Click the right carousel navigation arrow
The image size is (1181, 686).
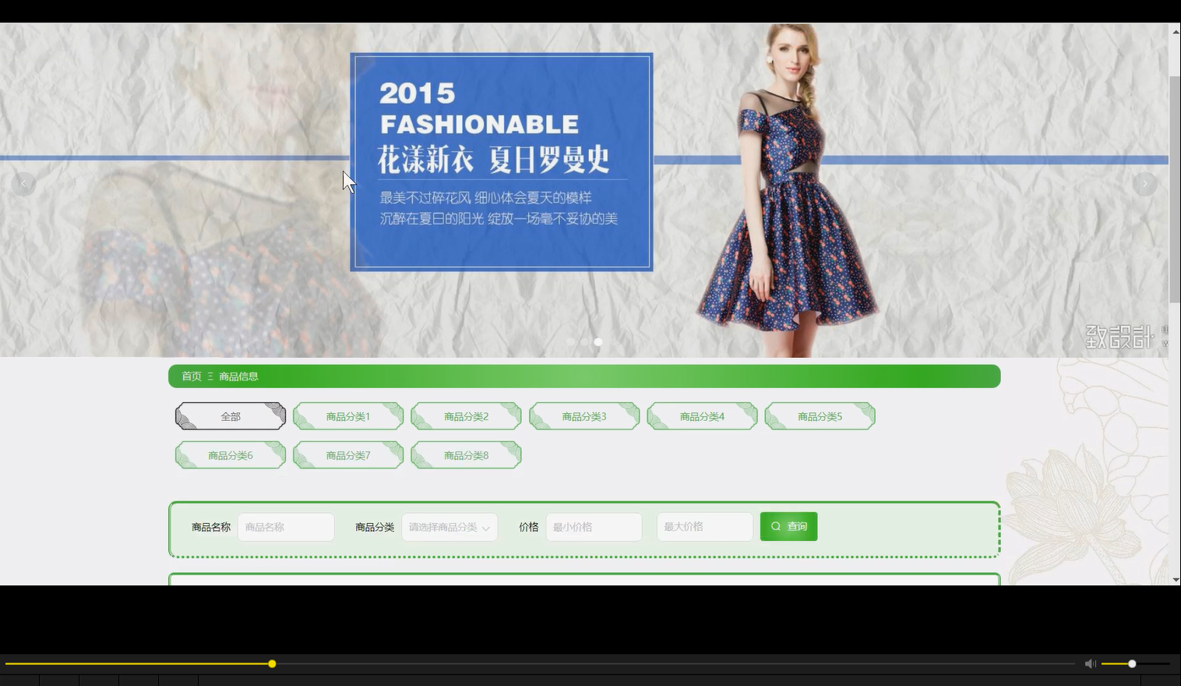(x=1145, y=183)
